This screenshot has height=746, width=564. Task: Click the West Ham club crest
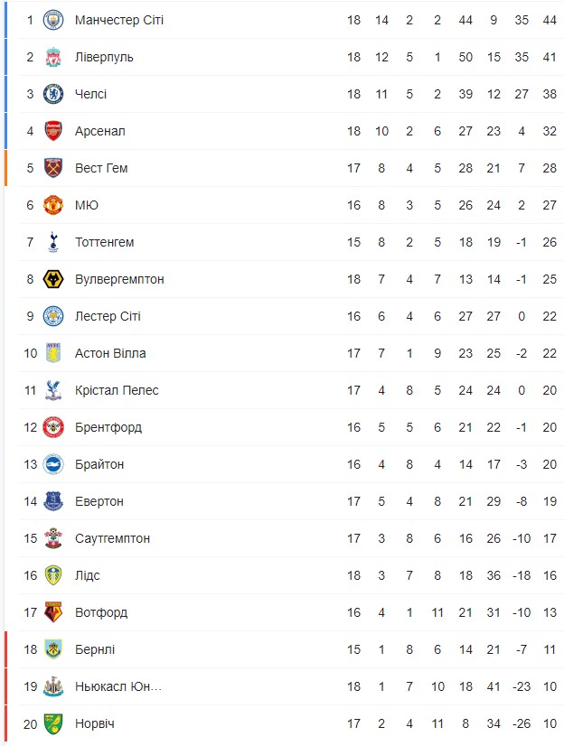tap(52, 168)
